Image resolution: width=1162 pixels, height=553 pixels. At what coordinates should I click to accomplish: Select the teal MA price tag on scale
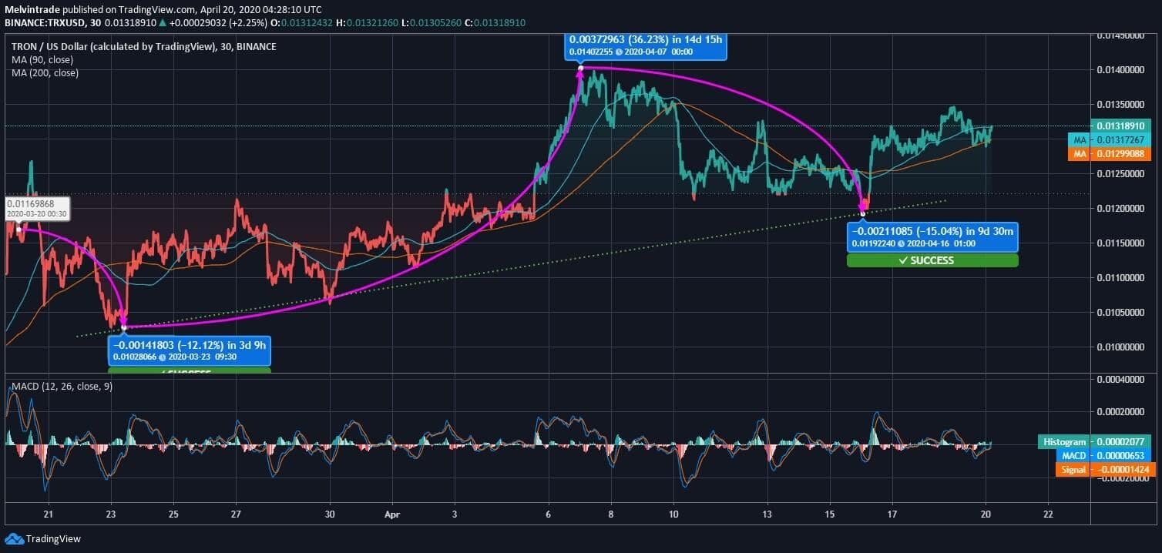tap(1122, 139)
